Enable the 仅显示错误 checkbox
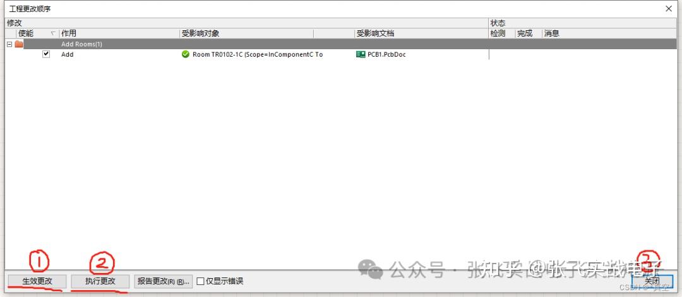This screenshot has height=297, width=682. (x=201, y=281)
